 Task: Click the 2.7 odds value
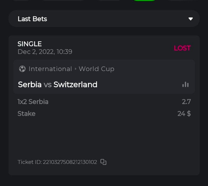coord(186,102)
